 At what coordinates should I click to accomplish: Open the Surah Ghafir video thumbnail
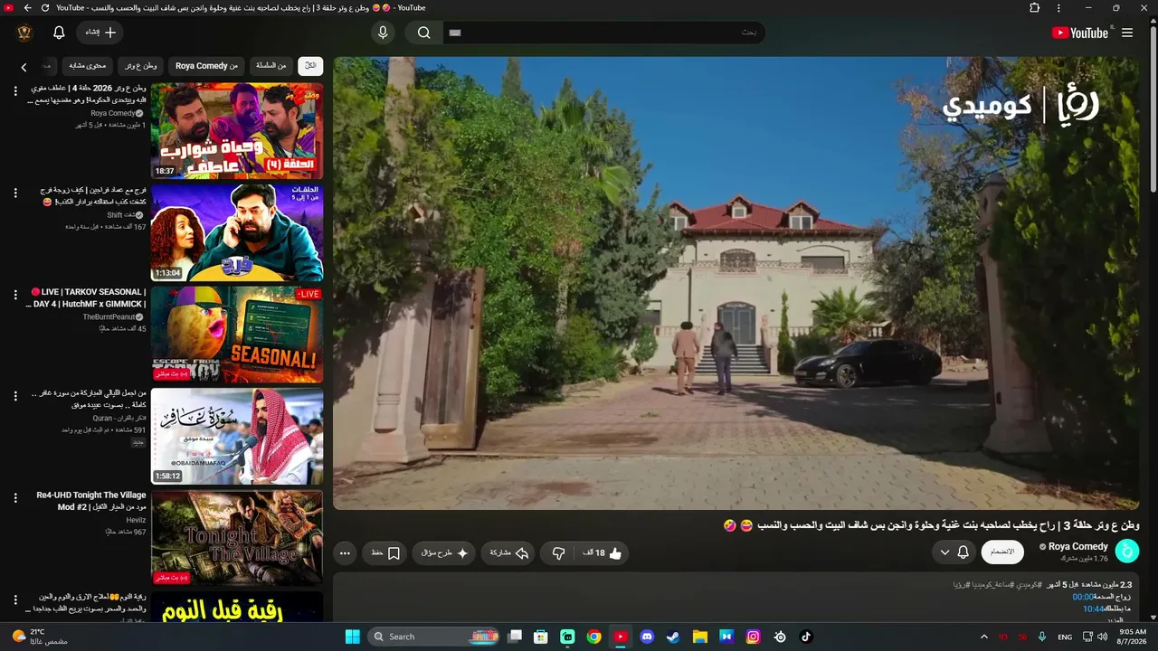pos(237,437)
